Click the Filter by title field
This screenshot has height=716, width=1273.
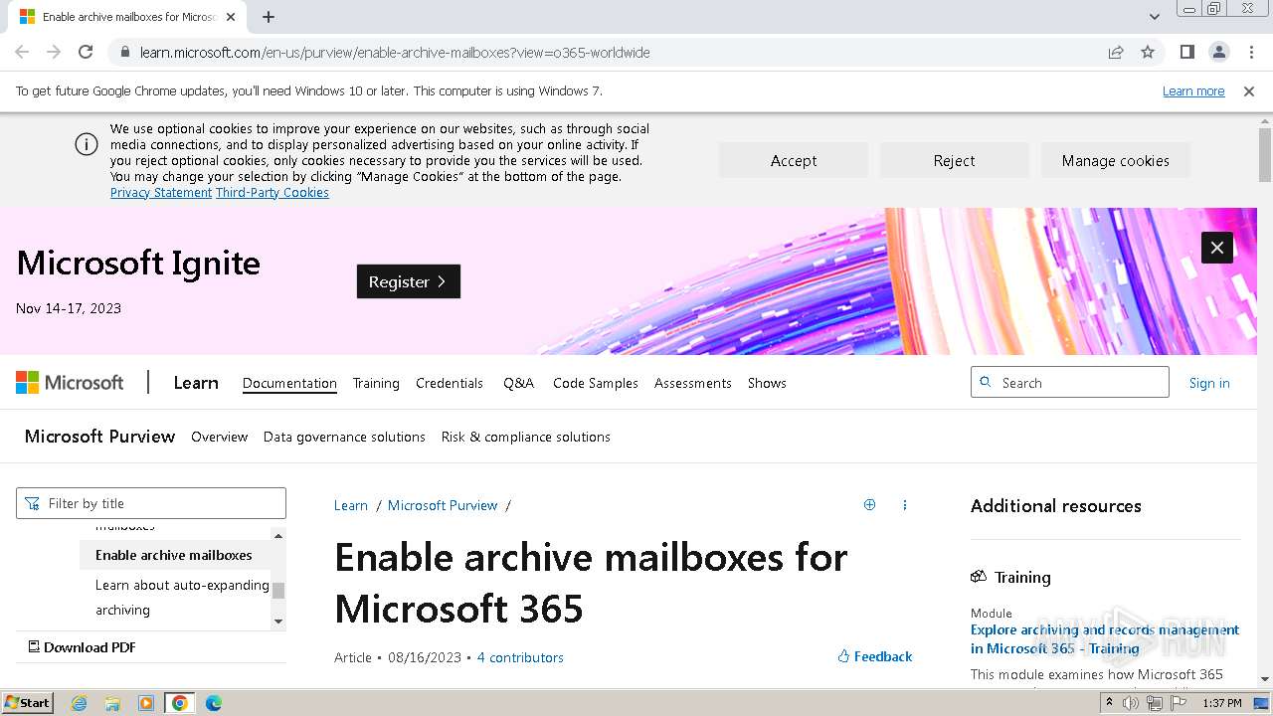coord(151,503)
